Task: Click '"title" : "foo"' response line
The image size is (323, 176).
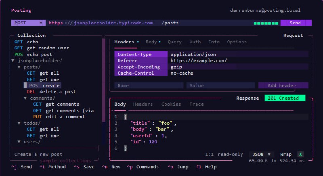Action: coord(153,123)
